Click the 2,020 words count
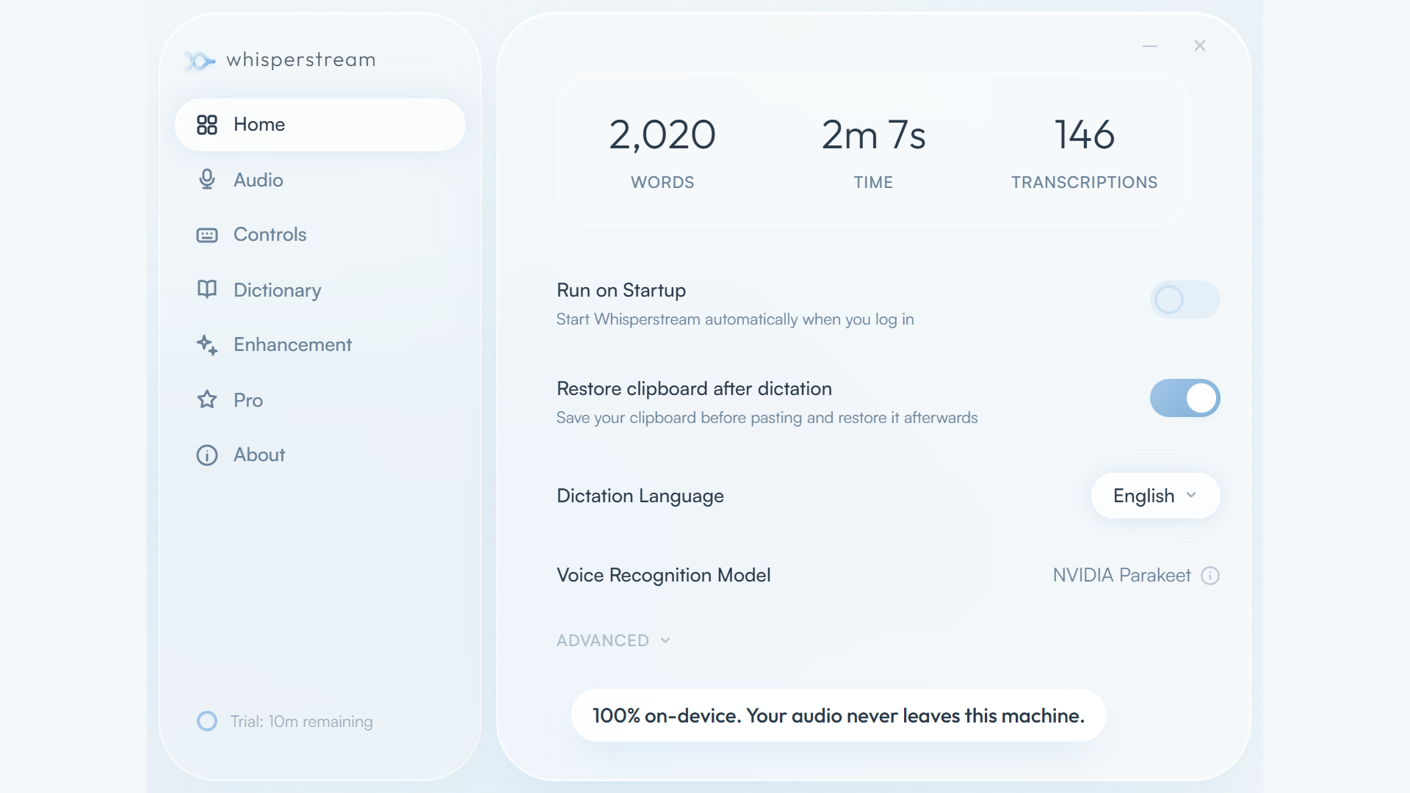Screen dimensions: 1410x793 (662, 135)
